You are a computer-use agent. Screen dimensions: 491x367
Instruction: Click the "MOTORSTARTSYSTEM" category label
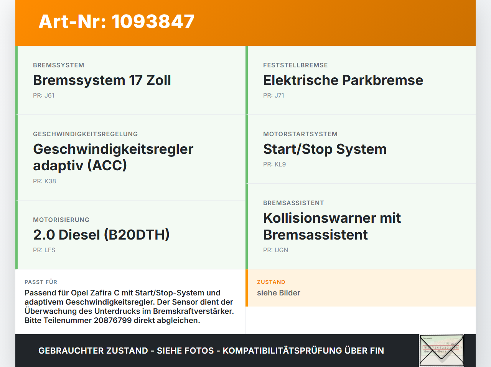point(300,134)
